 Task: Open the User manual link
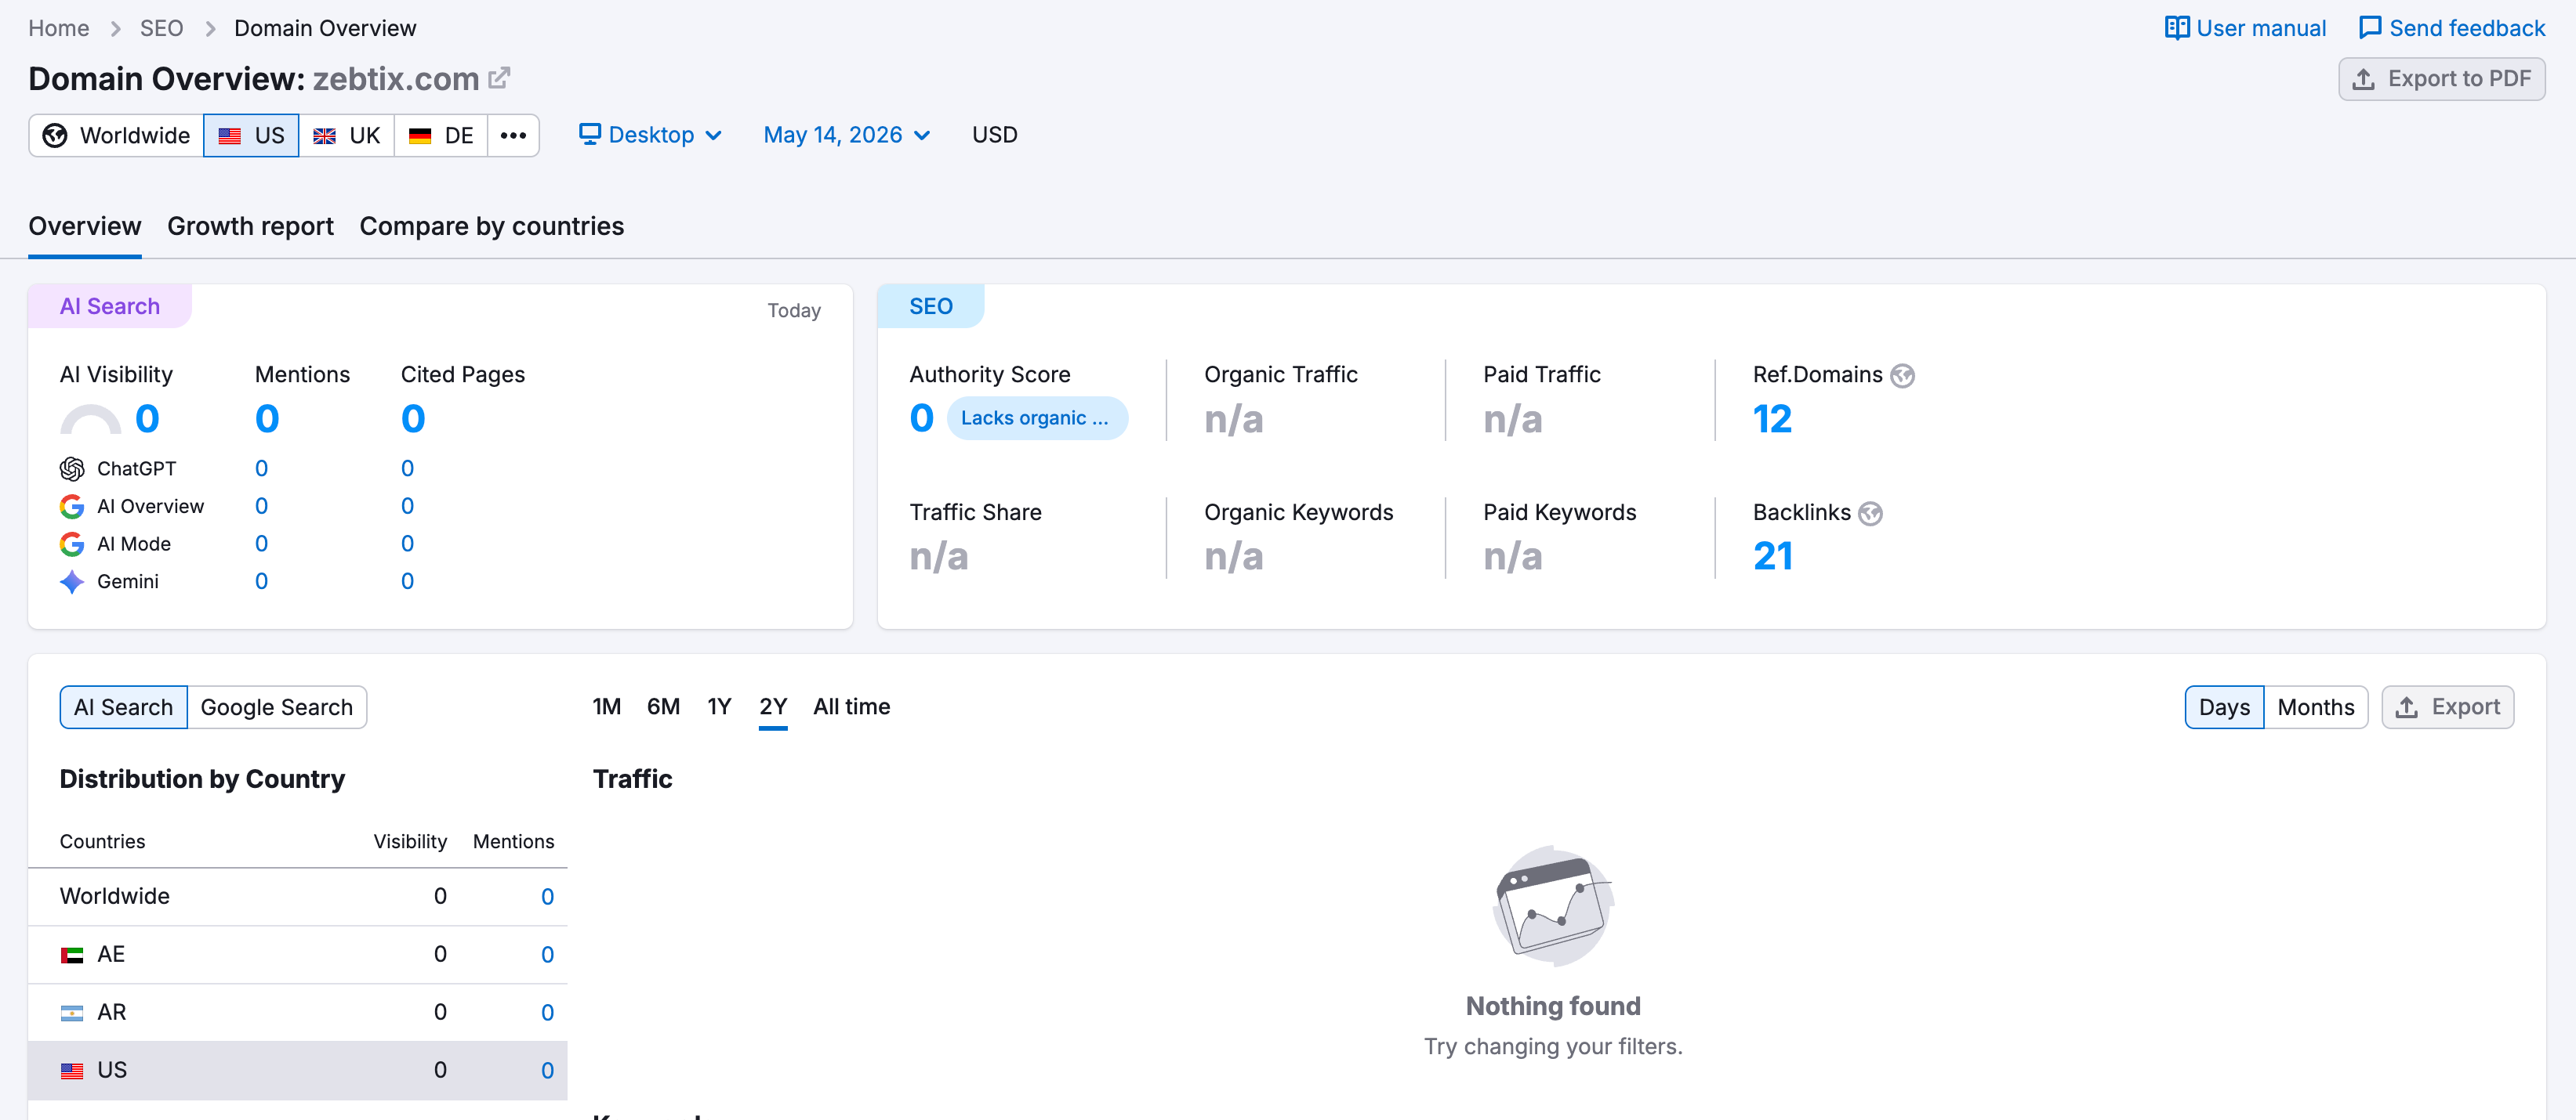tap(2245, 28)
